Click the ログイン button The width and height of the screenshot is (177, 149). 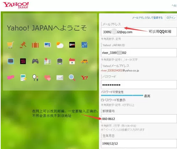pos(171,18)
